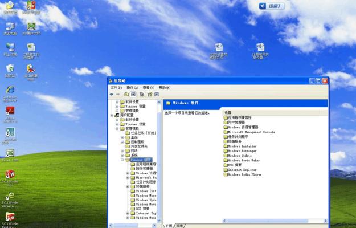Select the SolidWorks eDrawings desktop icon

[x=10, y=199]
